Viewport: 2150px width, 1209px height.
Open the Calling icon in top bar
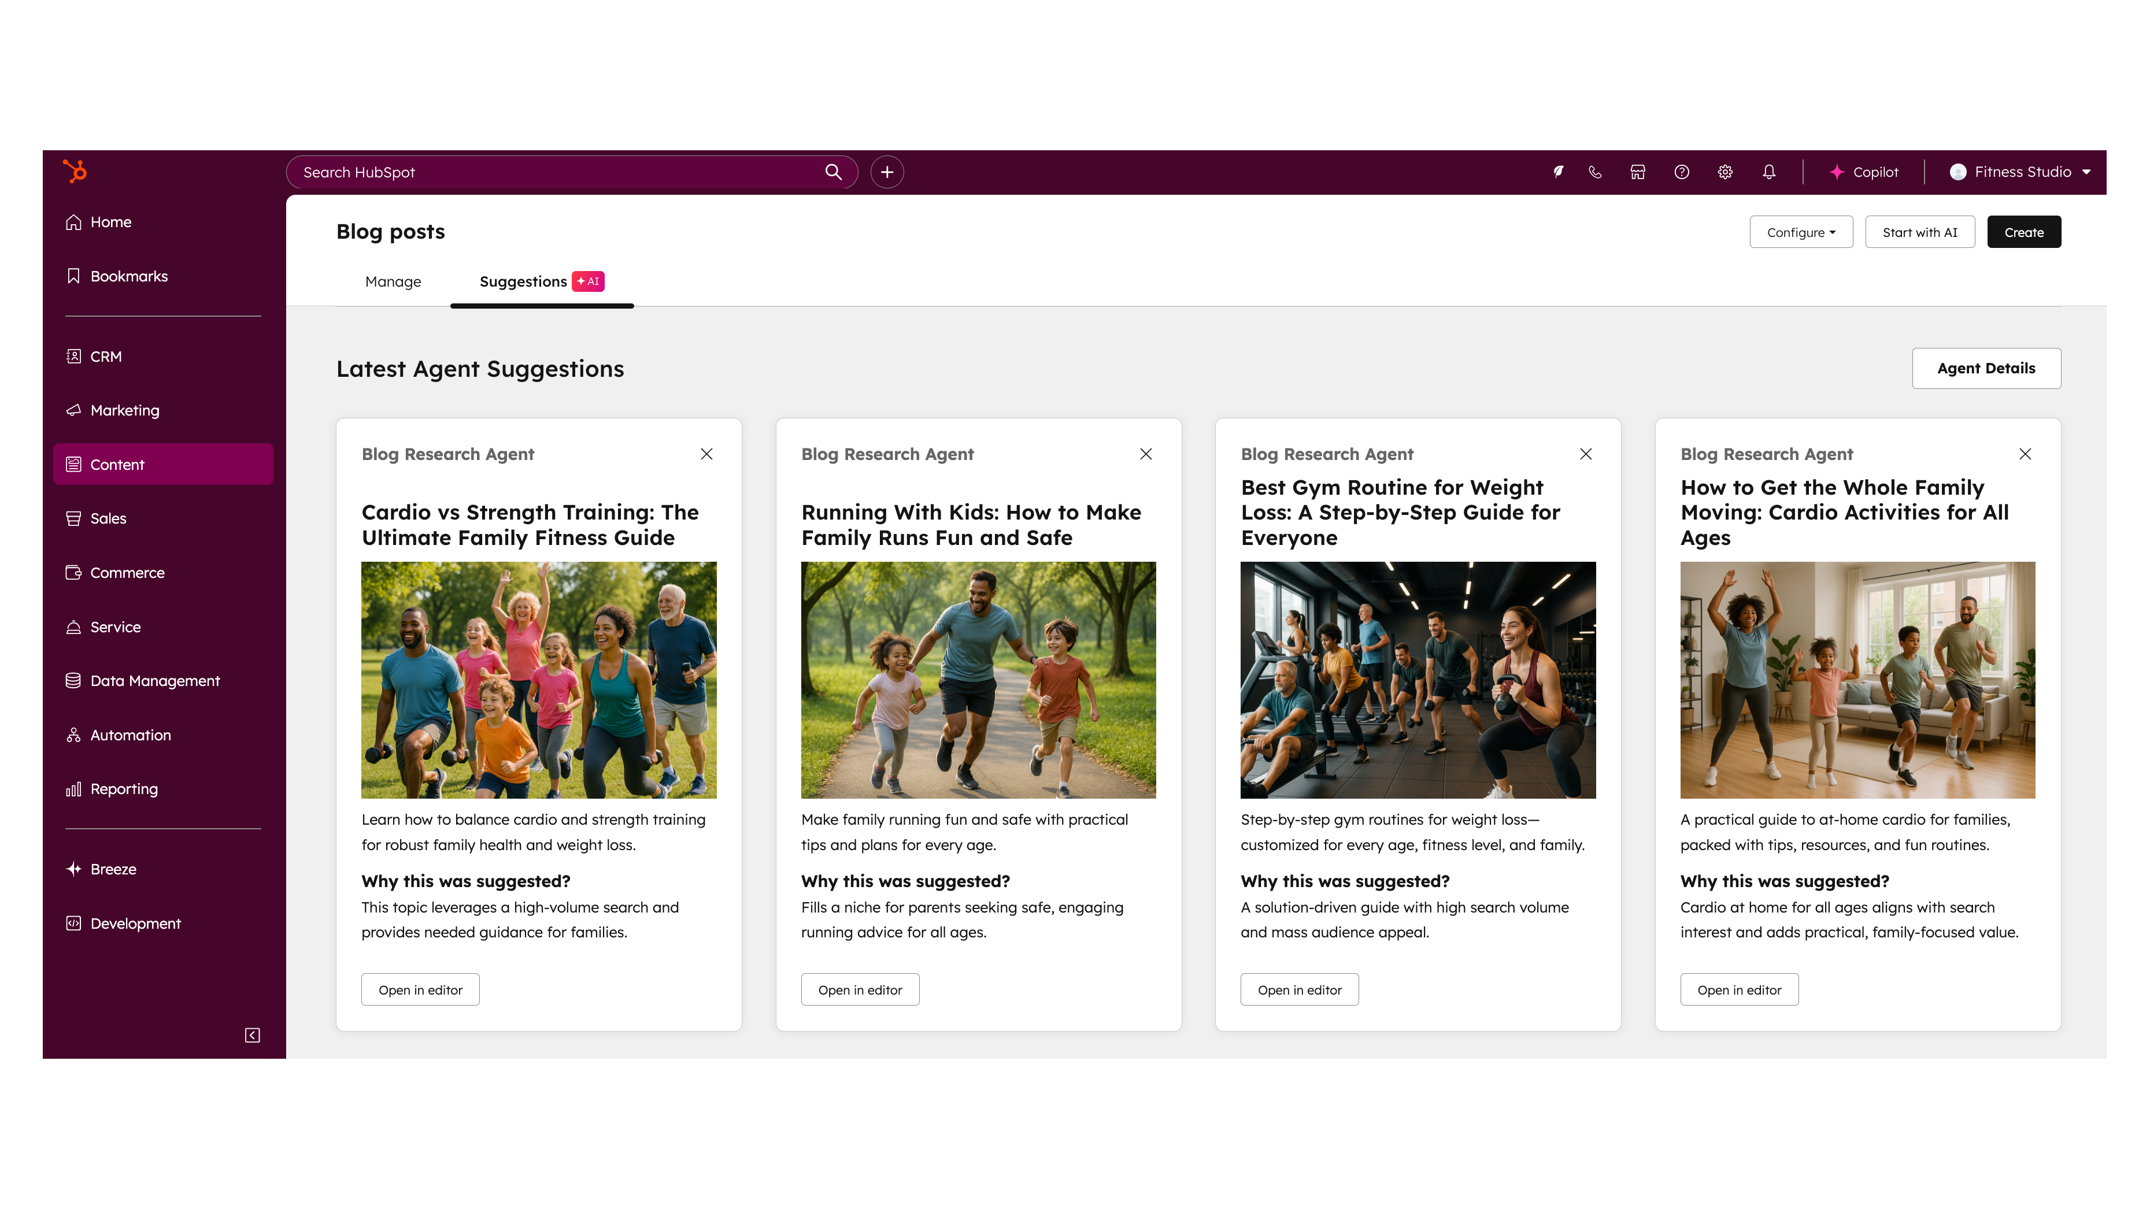(x=1595, y=172)
